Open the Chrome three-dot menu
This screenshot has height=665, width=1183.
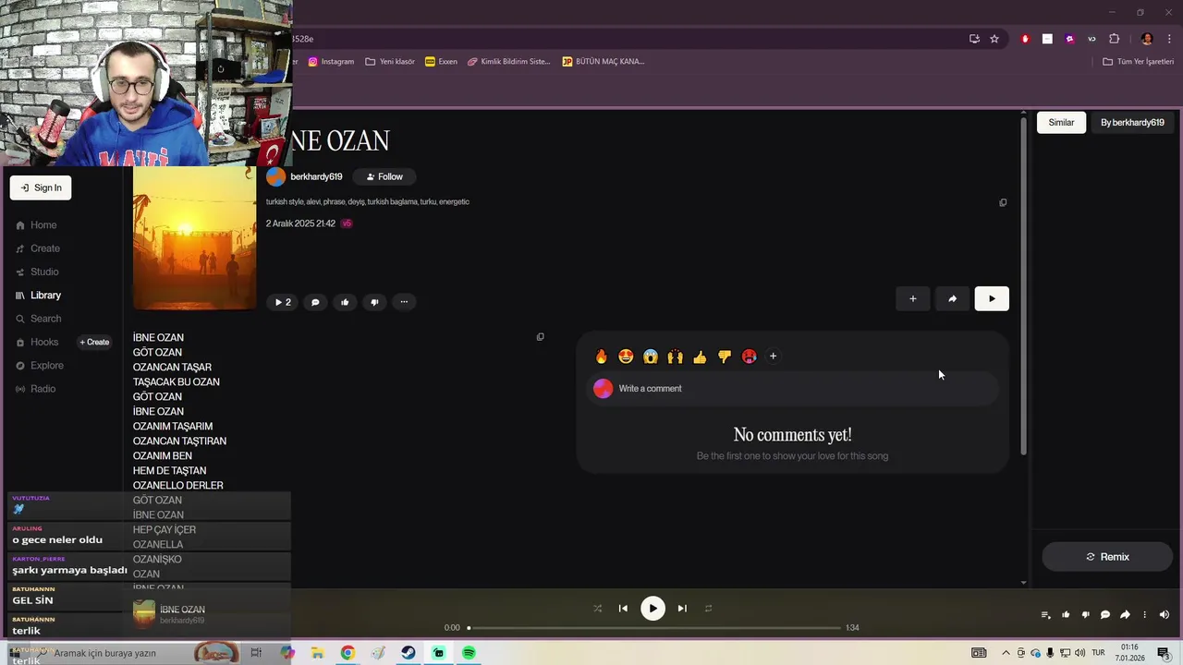click(1169, 39)
